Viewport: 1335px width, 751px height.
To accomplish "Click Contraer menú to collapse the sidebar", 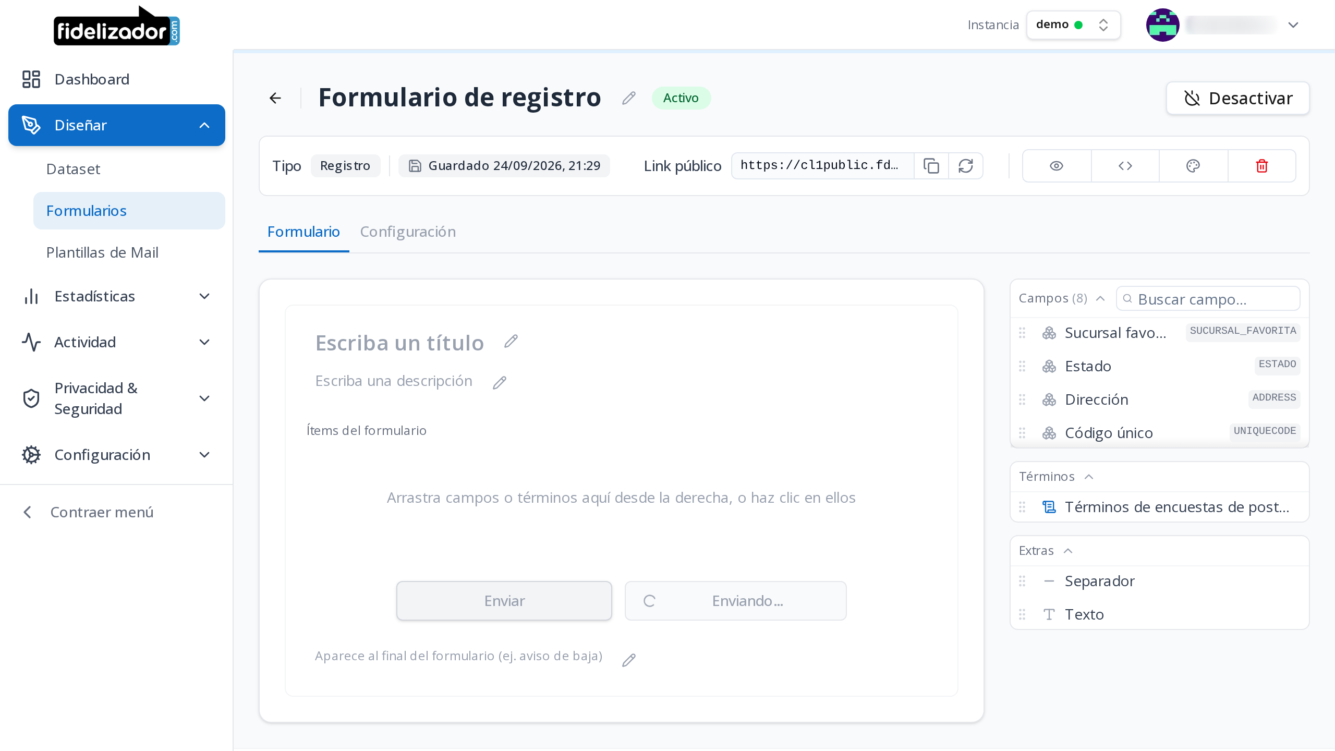I will click(117, 512).
